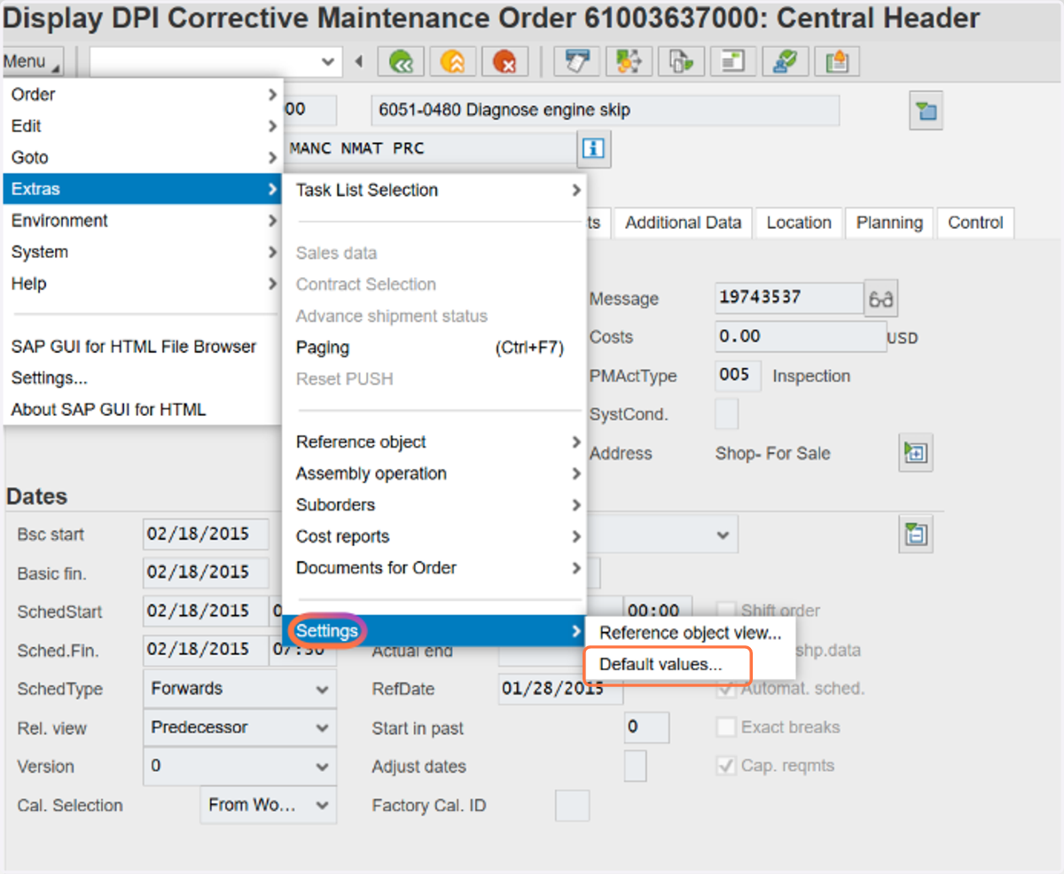Click the Factory Cal. ID field
1064x874 pixels.
[572, 806]
